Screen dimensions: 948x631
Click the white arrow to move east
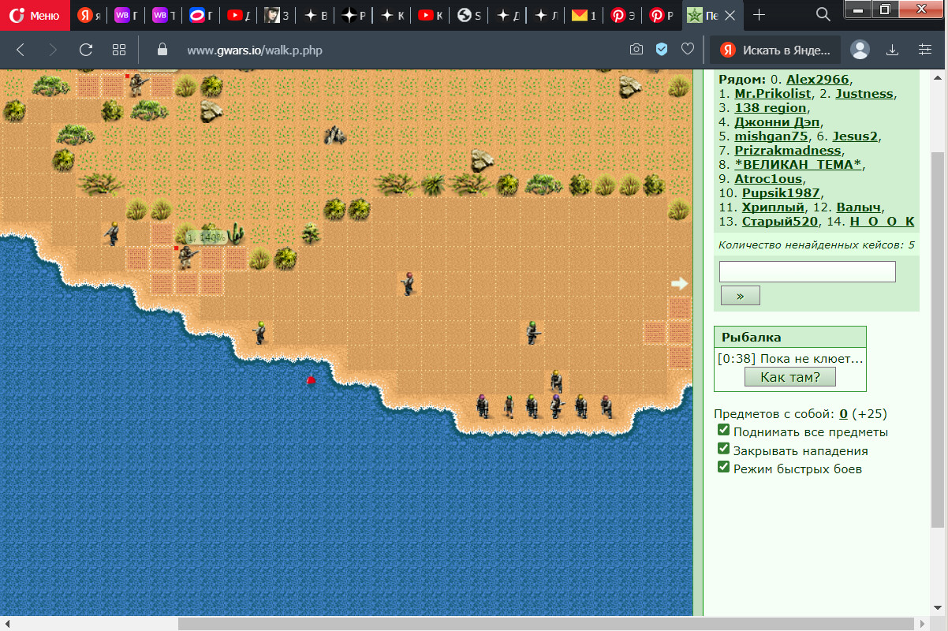point(679,283)
